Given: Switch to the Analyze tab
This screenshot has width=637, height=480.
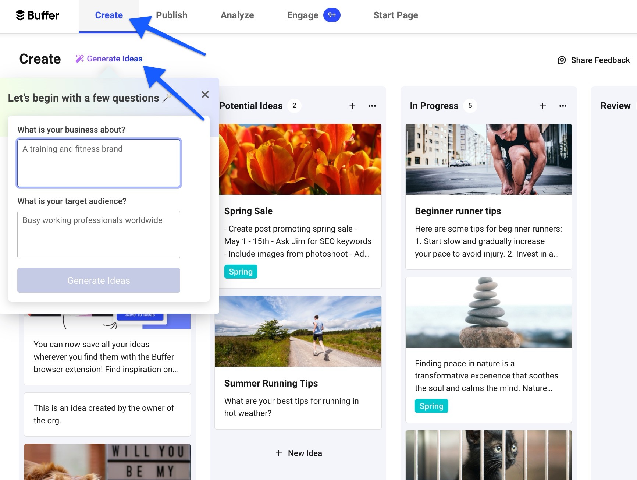Looking at the screenshot, I should coord(237,15).
